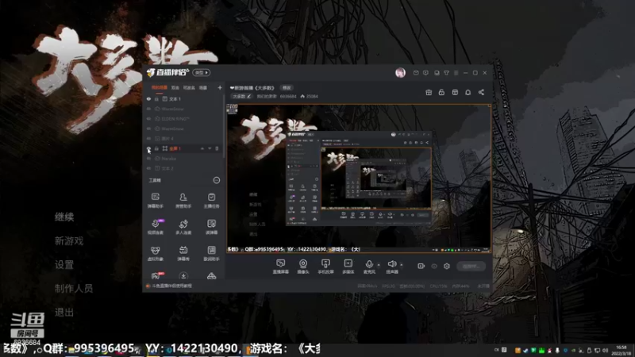Click the stream preview canvas
This screenshot has width=635, height=357.
pos(359,178)
